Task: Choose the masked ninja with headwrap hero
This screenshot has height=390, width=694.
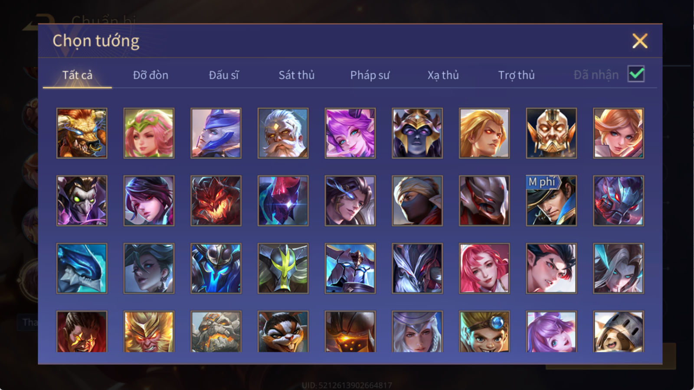Action: pyautogui.click(x=417, y=201)
